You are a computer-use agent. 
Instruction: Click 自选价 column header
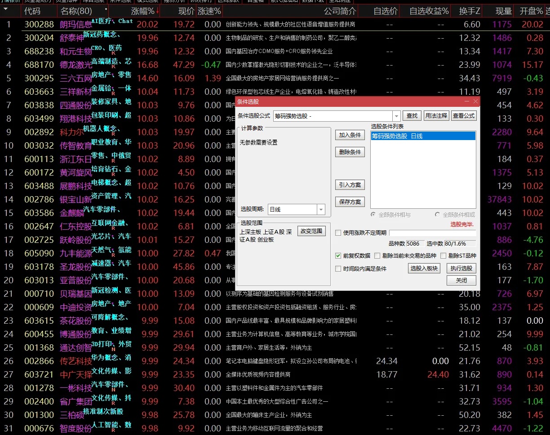(x=386, y=11)
